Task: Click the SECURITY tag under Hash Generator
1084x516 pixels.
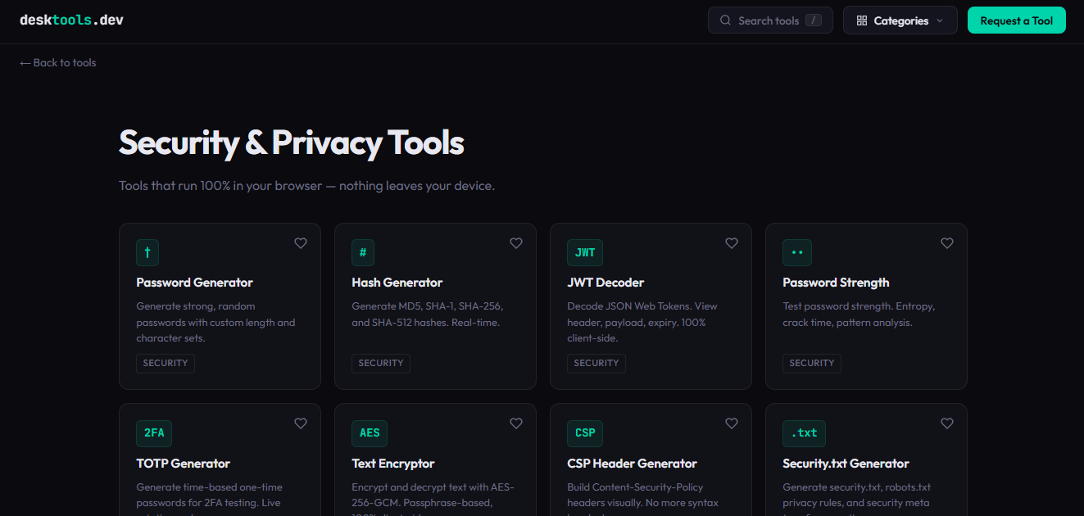Action: [x=380, y=363]
